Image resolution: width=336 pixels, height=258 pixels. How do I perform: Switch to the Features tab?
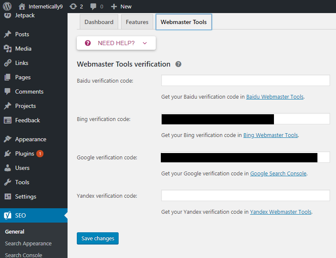[x=137, y=22]
